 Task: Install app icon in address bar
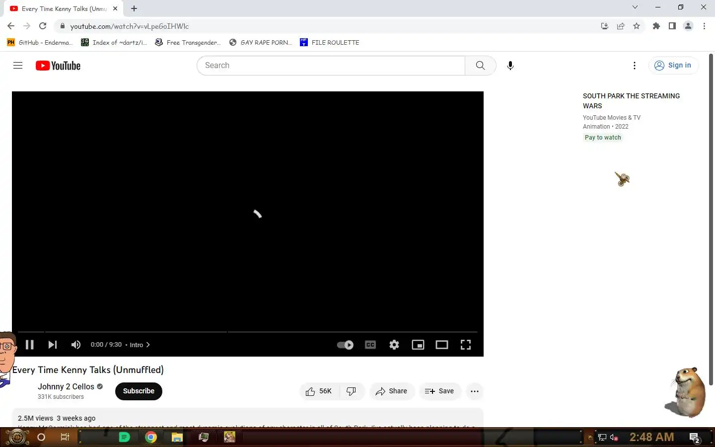[604, 26]
